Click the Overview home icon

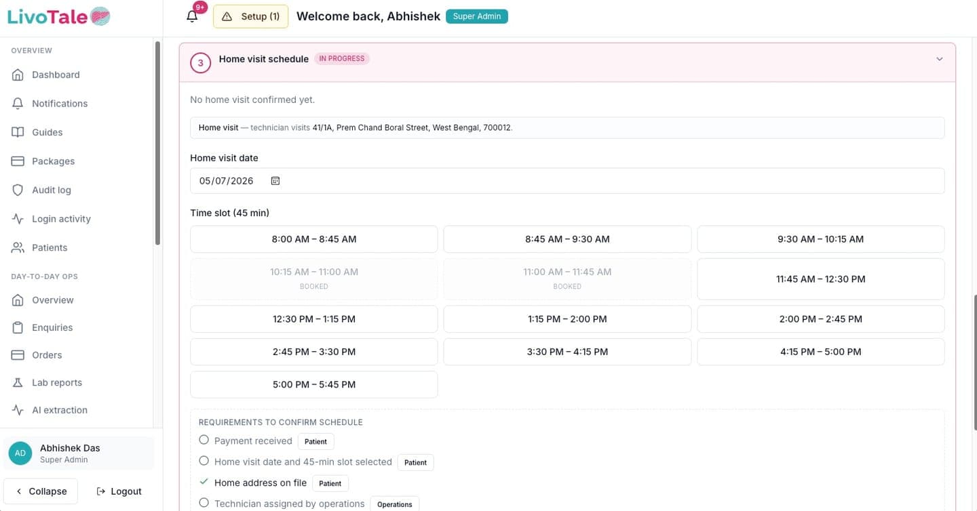pyautogui.click(x=18, y=300)
